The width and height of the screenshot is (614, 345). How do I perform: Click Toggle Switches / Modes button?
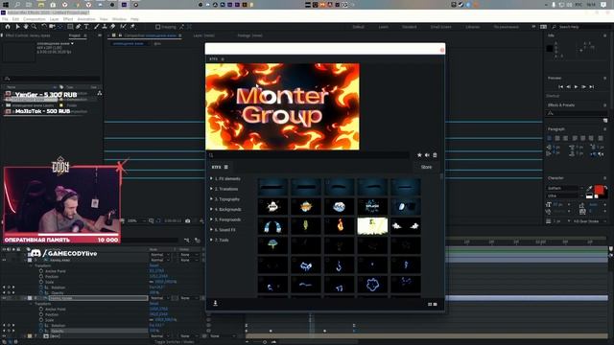pos(175,342)
